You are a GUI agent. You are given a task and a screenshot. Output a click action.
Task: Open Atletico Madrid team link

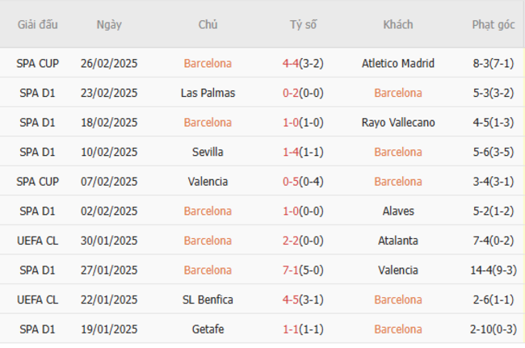[x=398, y=63]
